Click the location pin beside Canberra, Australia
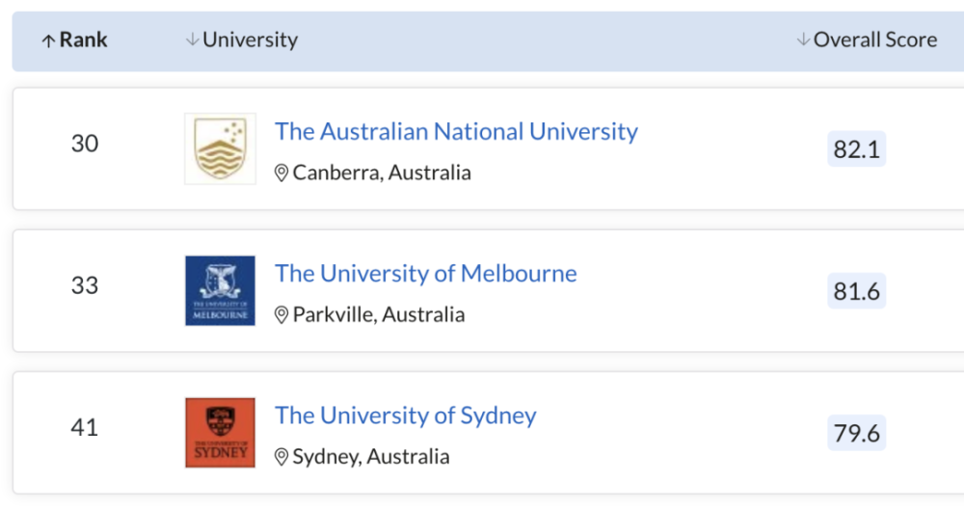Viewport: 964px width, 509px height. [x=281, y=173]
